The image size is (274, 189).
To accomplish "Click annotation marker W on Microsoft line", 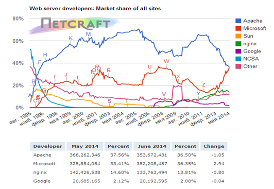I will point(166,61).
